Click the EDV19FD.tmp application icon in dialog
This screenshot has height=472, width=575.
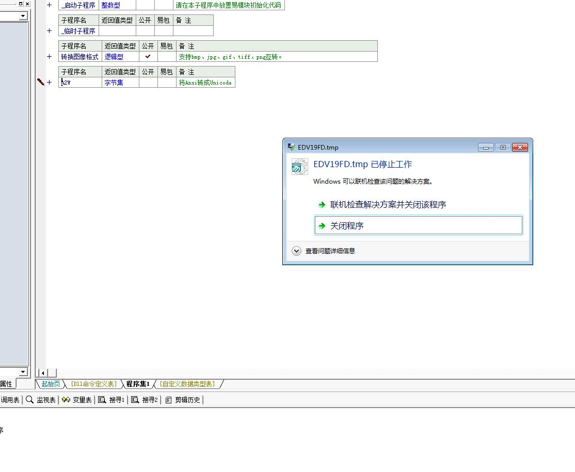pyautogui.click(x=299, y=167)
